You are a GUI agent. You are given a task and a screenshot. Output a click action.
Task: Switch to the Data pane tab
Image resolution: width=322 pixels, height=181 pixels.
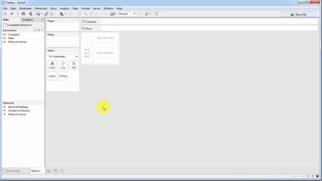[x=6, y=20]
